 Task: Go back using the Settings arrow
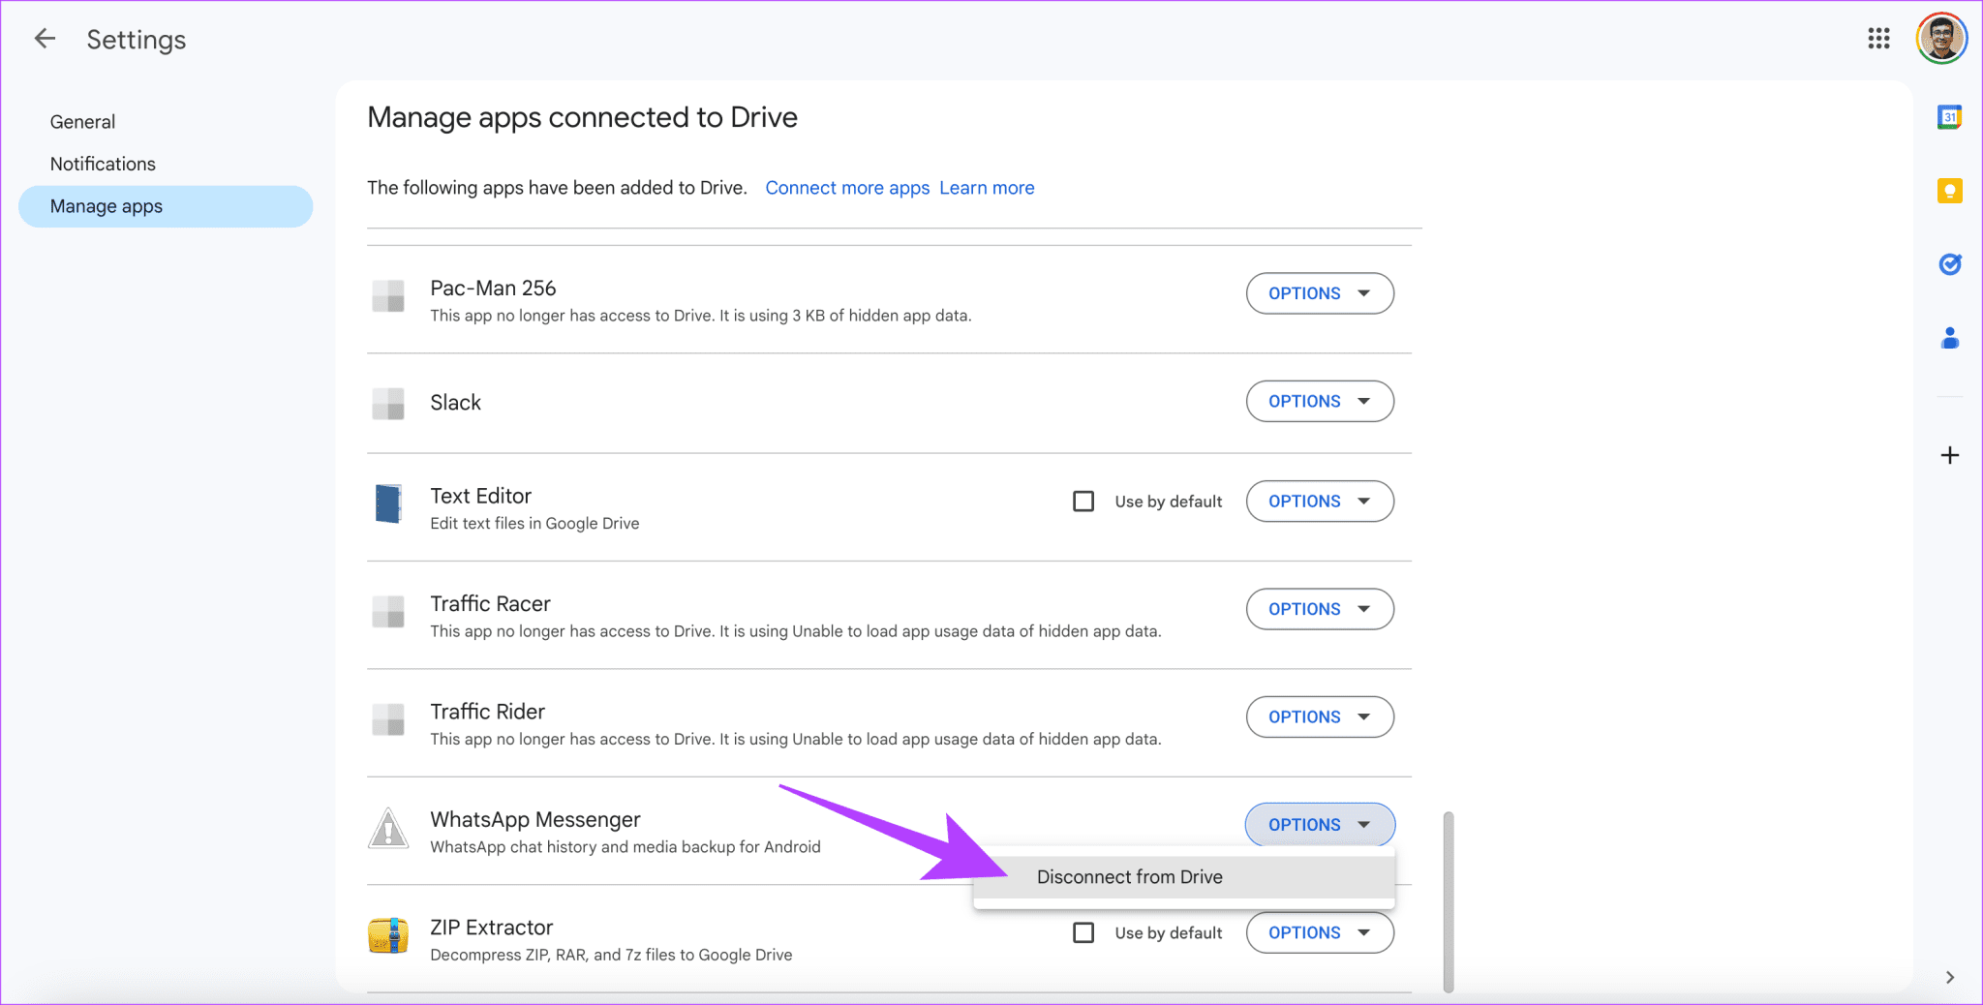(45, 39)
